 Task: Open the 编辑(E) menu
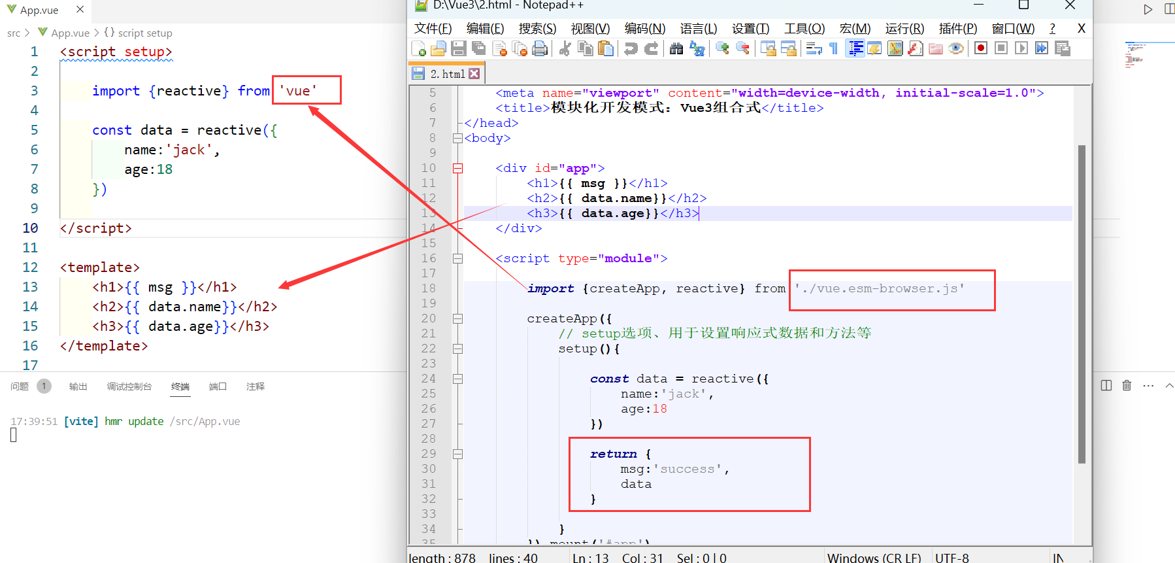pyautogui.click(x=486, y=29)
